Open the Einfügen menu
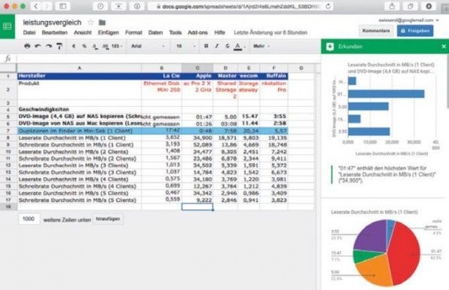449x290 pixels. (x=108, y=32)
